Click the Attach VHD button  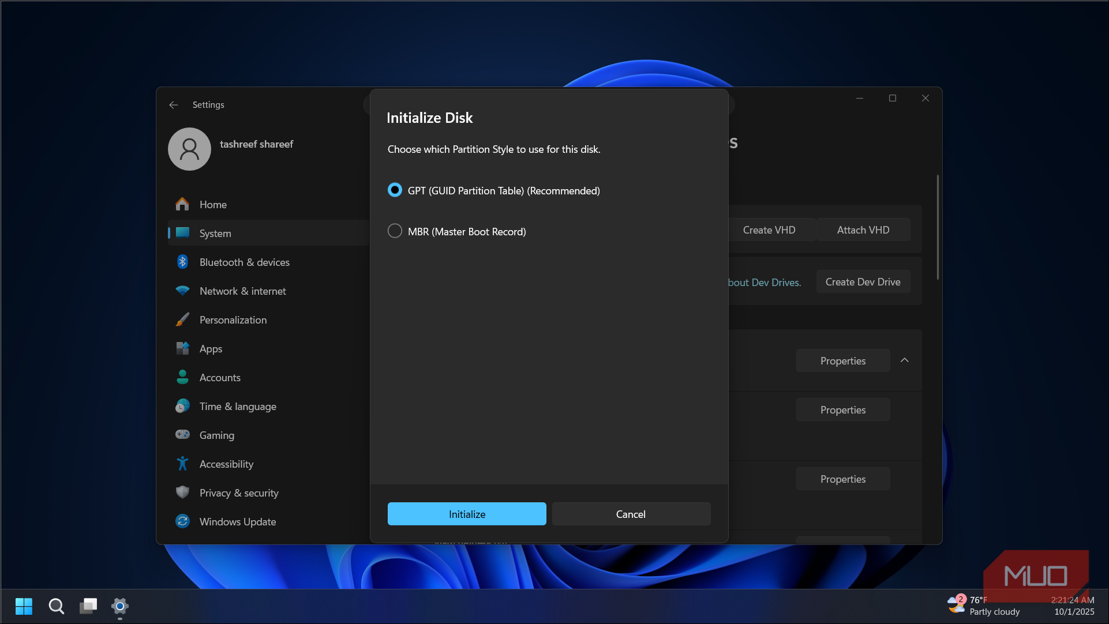863,230
